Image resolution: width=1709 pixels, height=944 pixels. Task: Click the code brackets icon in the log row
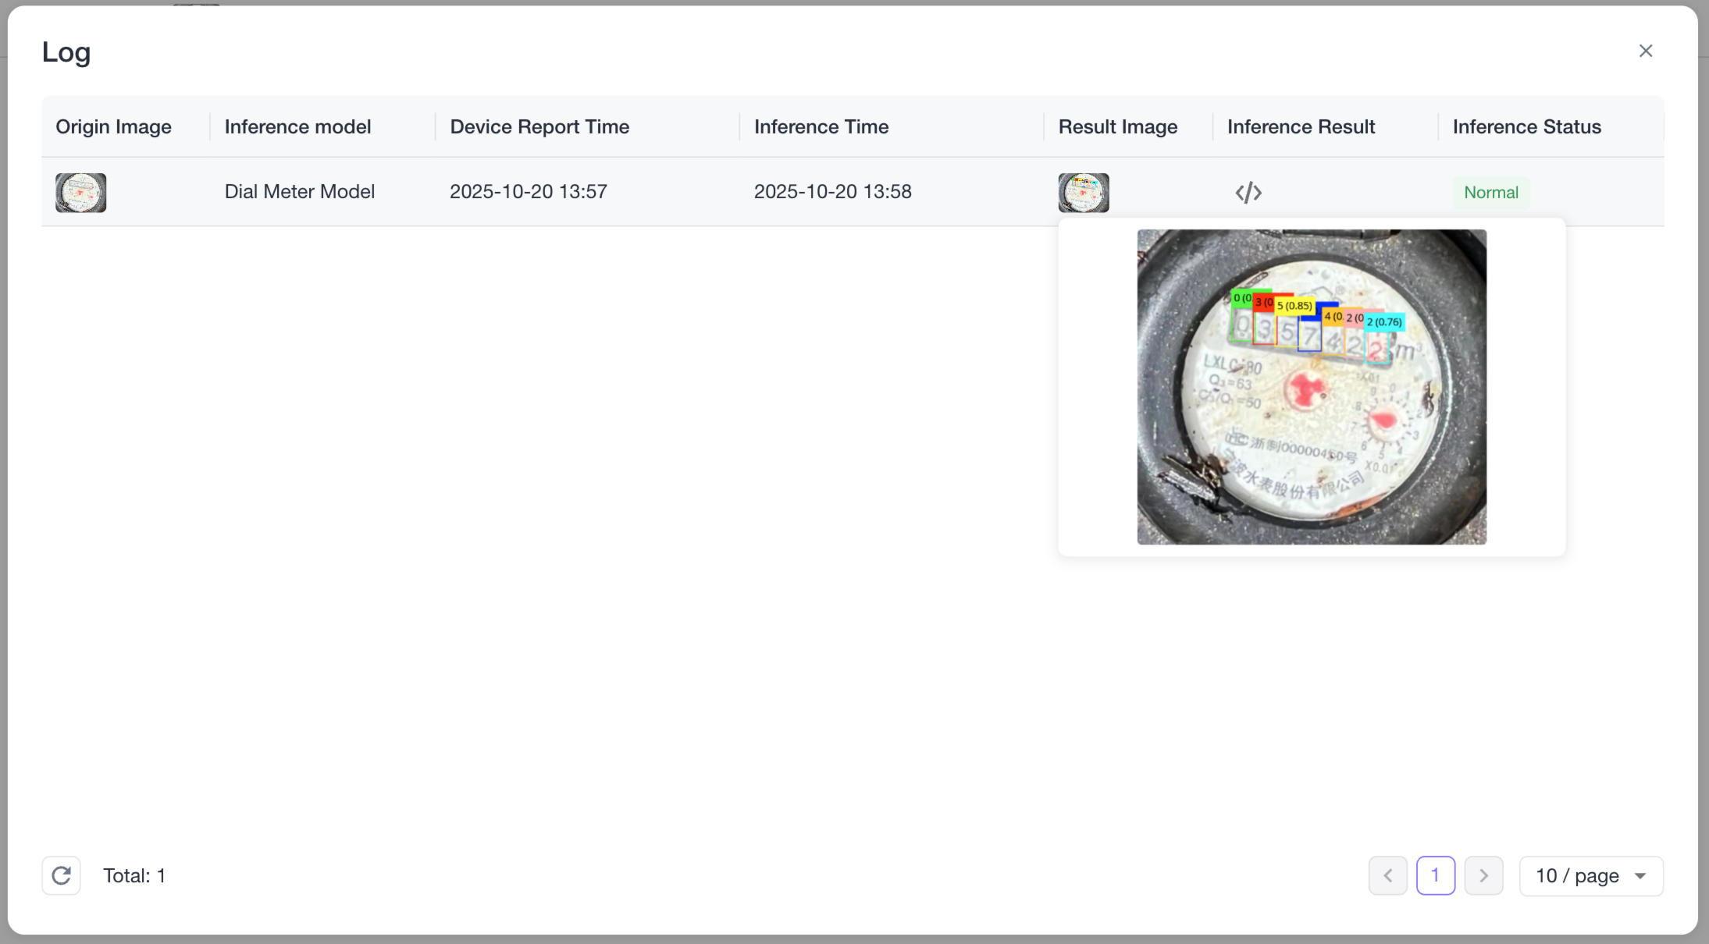1247,192
